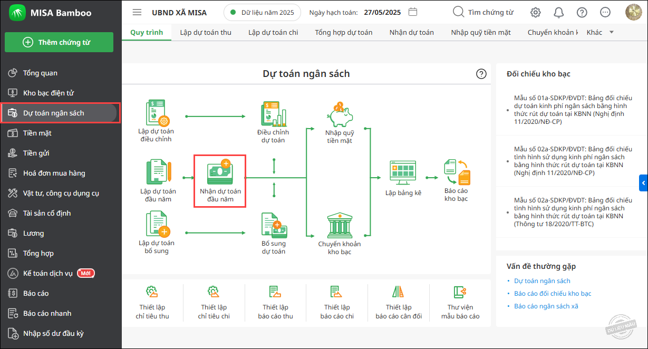Open Dữ liệu năm 2025 selector
This screenshot has width=648, height=349.
(262, 12)
